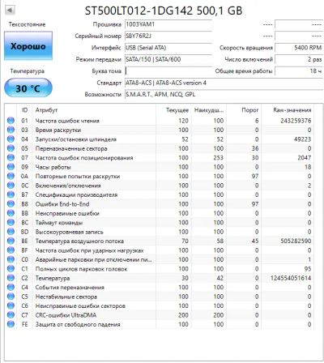Select the Часы работы attribute name
Image resolution: width=324 pixels, height=363 pixels.
(53, 167)
